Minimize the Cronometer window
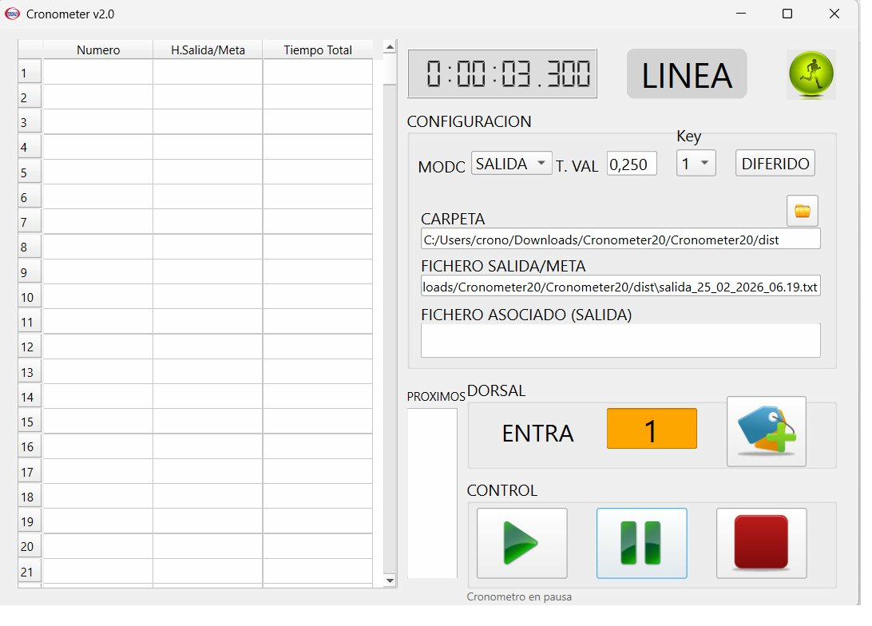The width and height of the screenshot is (872, 626). (741, 14)
